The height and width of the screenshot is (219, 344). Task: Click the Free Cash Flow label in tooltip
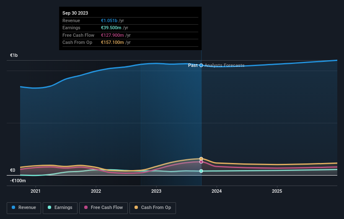[x=78, y=35]
